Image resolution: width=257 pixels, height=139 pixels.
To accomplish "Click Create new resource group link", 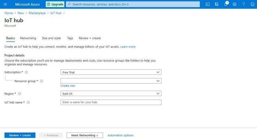I will tap(68, 86).
